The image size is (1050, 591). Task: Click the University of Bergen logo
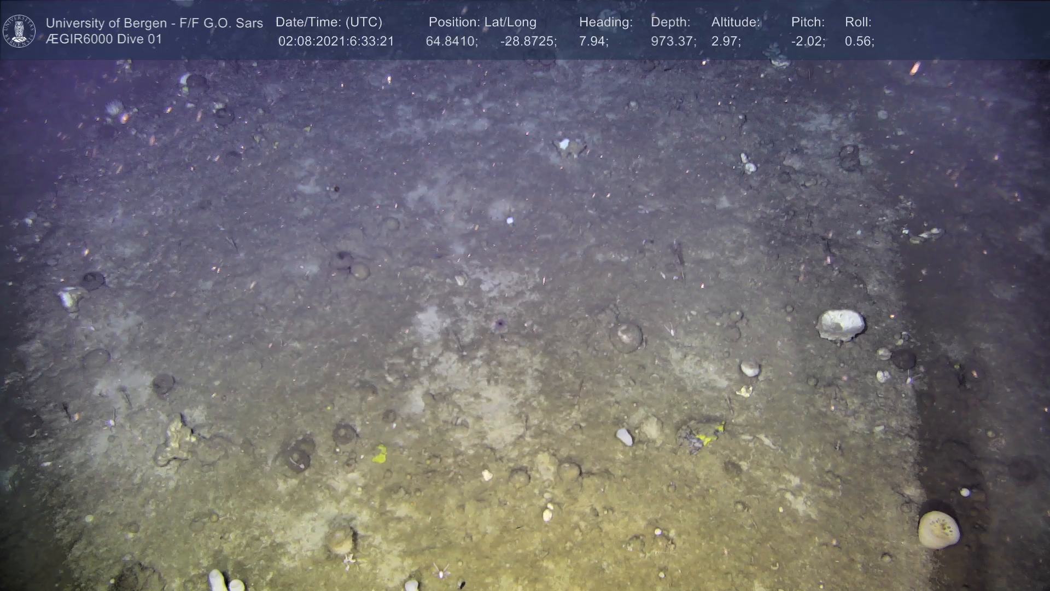pos(19,31)
